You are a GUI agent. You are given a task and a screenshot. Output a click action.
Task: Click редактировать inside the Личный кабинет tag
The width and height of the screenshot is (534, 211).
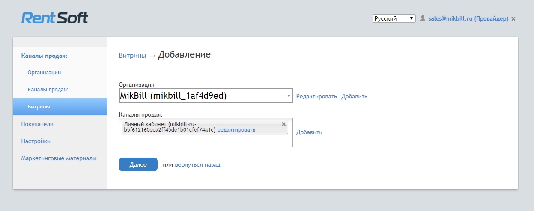[x=236, y=130]
